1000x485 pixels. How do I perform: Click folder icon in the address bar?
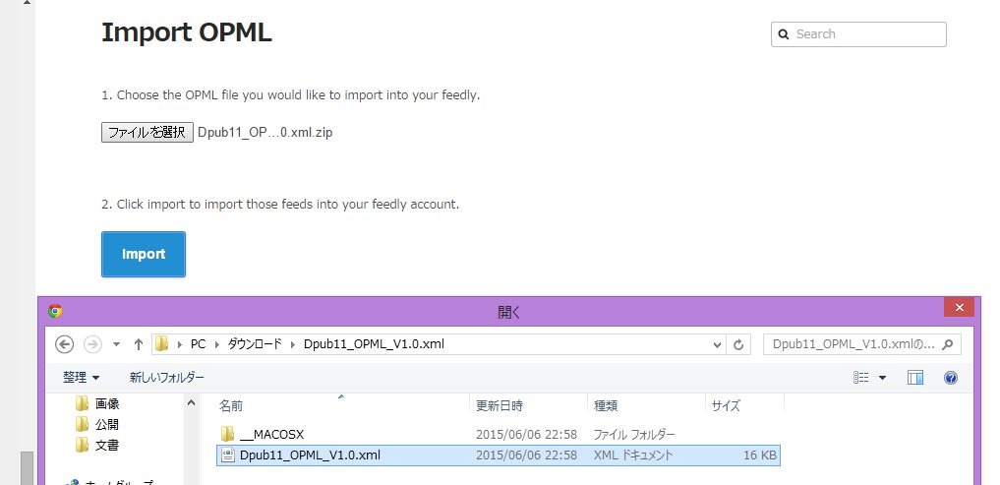coord(162,344)
